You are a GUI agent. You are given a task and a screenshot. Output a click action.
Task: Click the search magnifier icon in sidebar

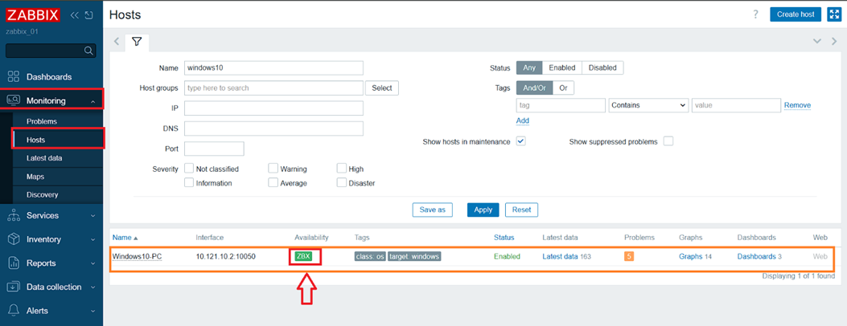click(88, 51)
